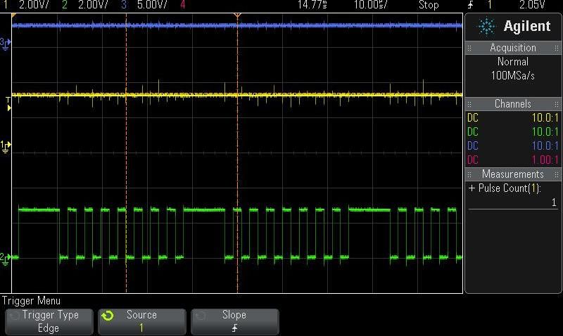Select channel 2 scale 2.00V/
Screen dimensions: 563x336
coord(93,5)
